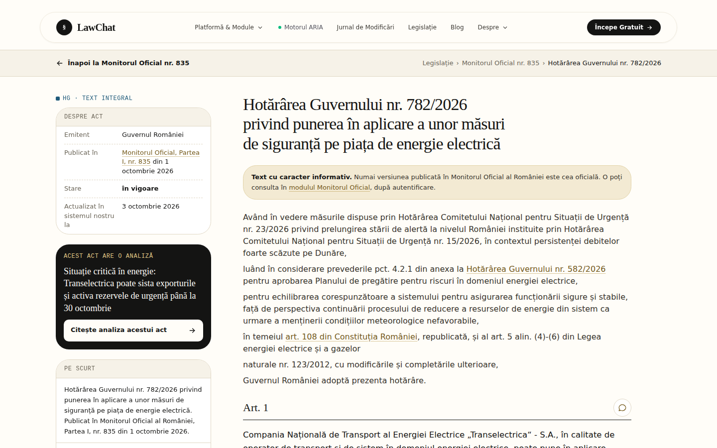Click the 'Guvernul României' emitent value
Image resolution: width=717 pixels, height=448 pixels.
[x=153, y=135]
